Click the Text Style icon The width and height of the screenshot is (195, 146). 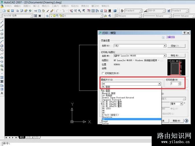[x=122, y=11]
